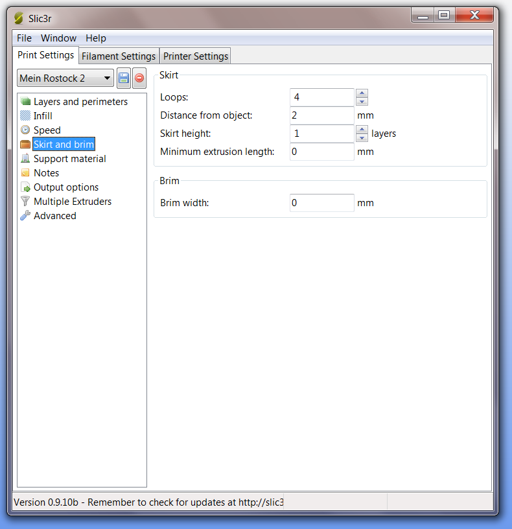
Task: Select Output options in the list
Action: 66,187
